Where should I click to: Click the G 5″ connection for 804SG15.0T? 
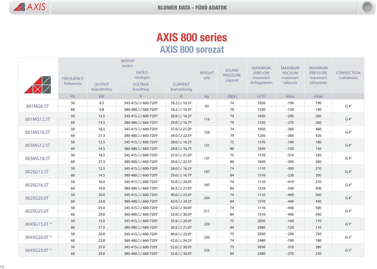(x=348, y=224)
